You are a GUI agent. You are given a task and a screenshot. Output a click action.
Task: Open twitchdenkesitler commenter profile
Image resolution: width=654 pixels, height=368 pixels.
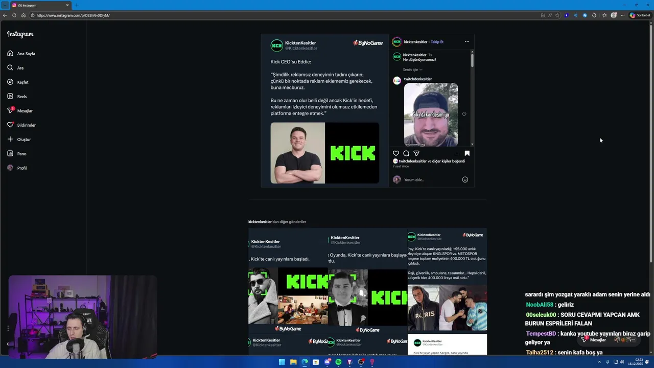pyautogui.click(x=418, y=79)
